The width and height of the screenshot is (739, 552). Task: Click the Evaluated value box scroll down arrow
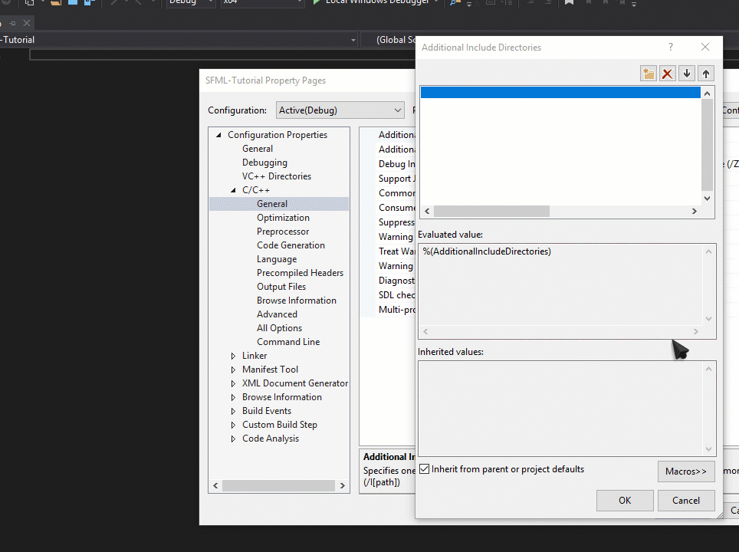point(708,319)
